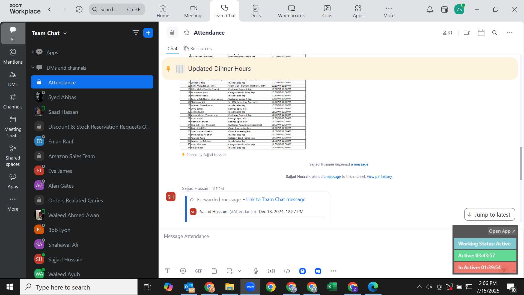Screen dimensions: 524x295
Task: Click the Message Attendance input field
Action: point(306,236)
